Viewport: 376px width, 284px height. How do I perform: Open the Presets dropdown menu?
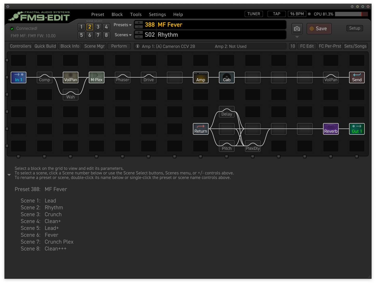point(122,25)
